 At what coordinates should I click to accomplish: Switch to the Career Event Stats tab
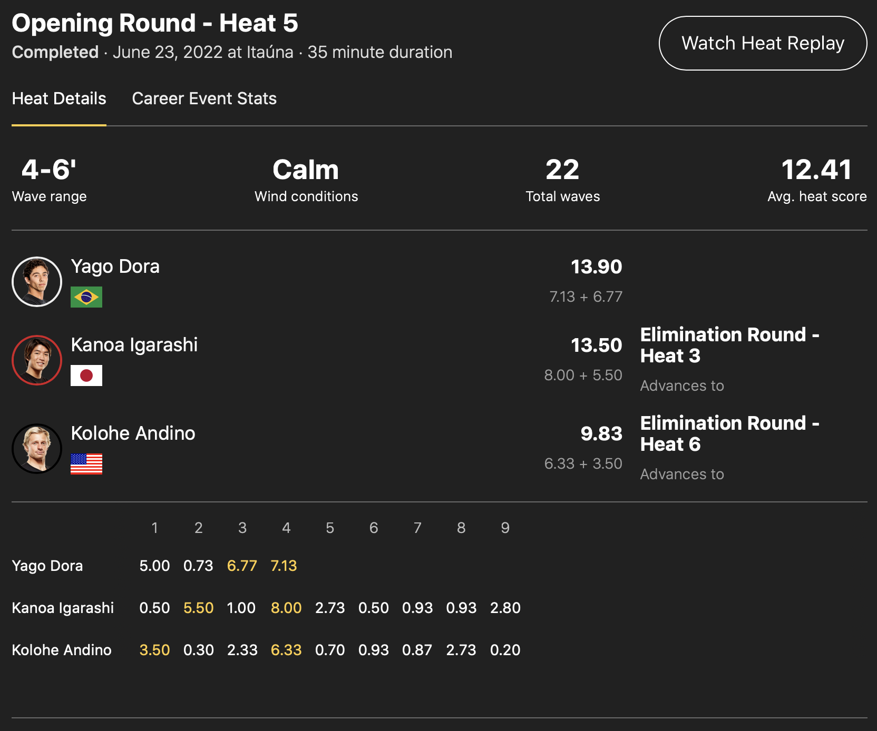point(204,98)
